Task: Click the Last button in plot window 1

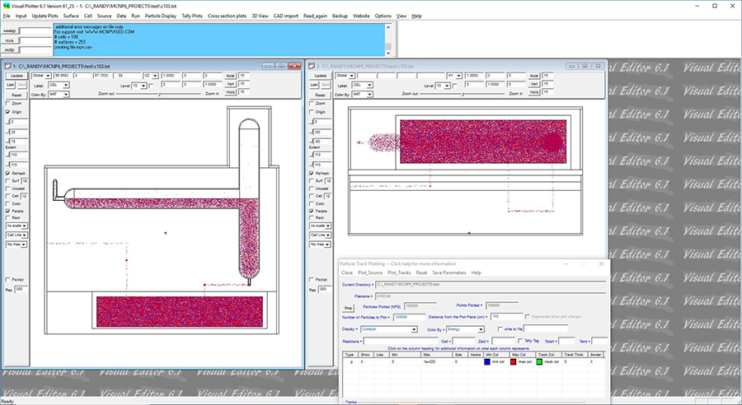Action: [x=11, y=85]
